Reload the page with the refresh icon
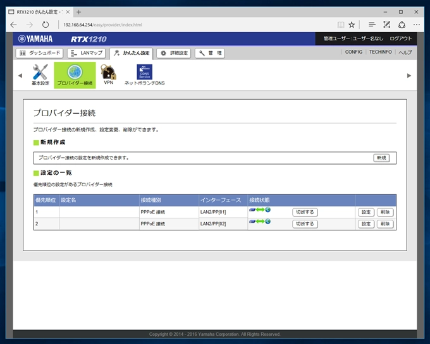Image resolution: width=430 pixels, height=344 pixels. coord(46,25)
